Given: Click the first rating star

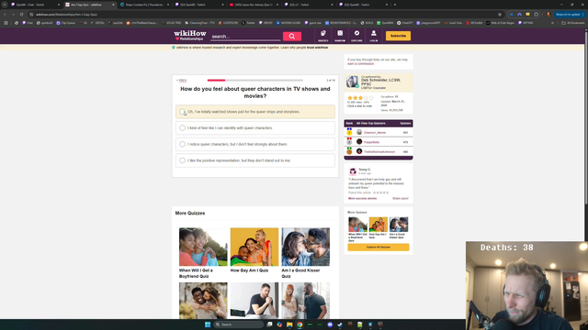Looking at the screenshot, I should tap(350, 98).
